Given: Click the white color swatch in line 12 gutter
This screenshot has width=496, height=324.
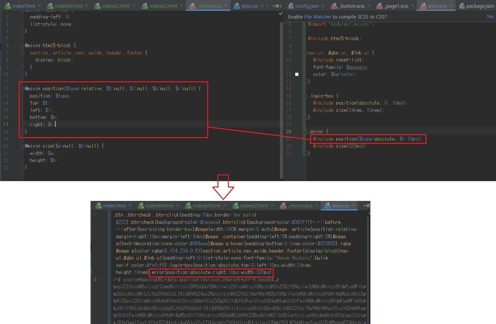Looking at the screenshot, I should 297,74.
